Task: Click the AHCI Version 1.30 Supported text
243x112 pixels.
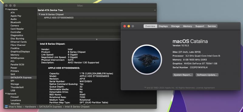Action: pos(83,62)
